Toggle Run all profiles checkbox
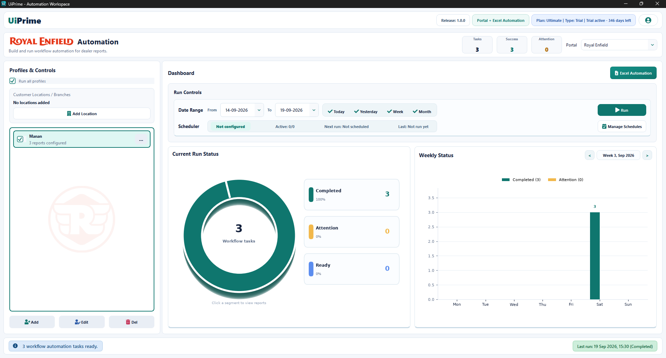The width and height of the screenshot is (666, 358). [x=12, y=81]
